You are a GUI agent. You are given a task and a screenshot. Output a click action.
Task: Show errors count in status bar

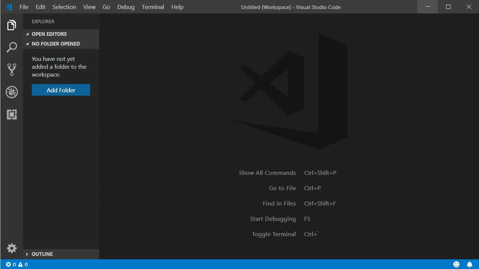tap(11, 265)
